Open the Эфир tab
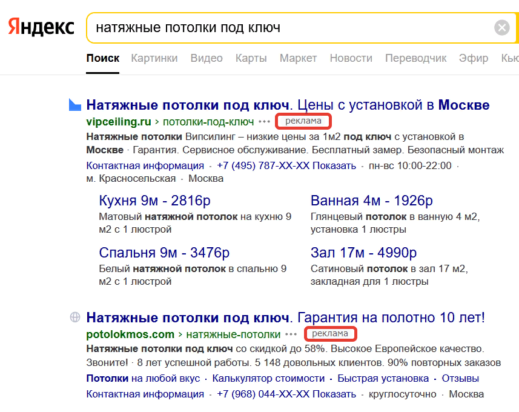 (x=474, y=58)
